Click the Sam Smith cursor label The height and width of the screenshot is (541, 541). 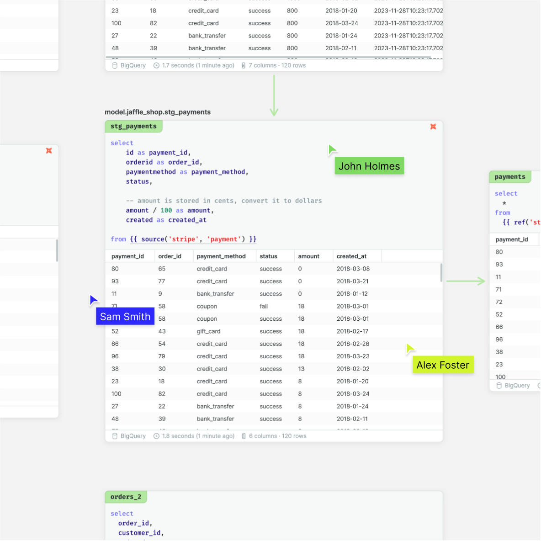point(125,316)
